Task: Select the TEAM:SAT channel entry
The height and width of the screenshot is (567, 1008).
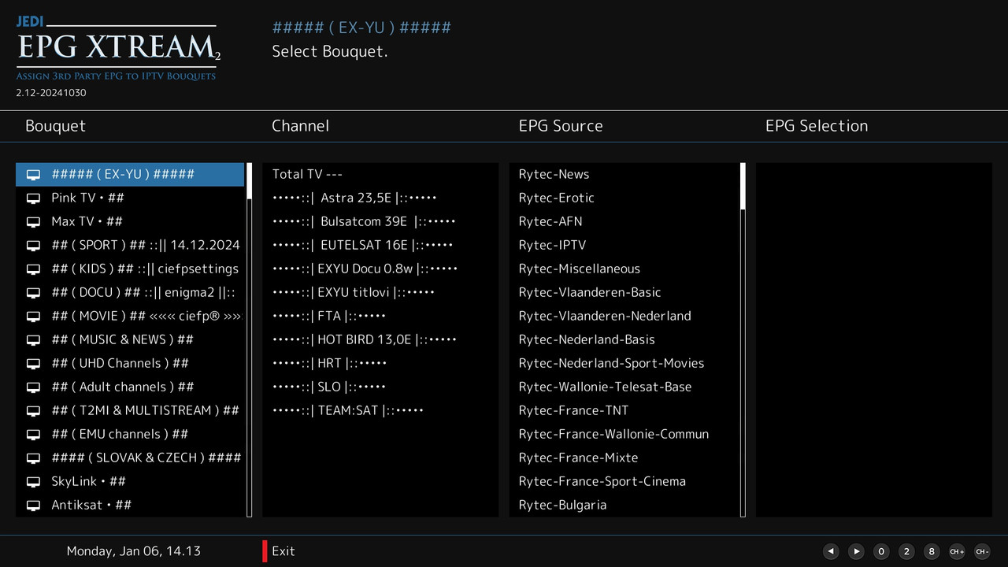Action: (x=380, y=410)
